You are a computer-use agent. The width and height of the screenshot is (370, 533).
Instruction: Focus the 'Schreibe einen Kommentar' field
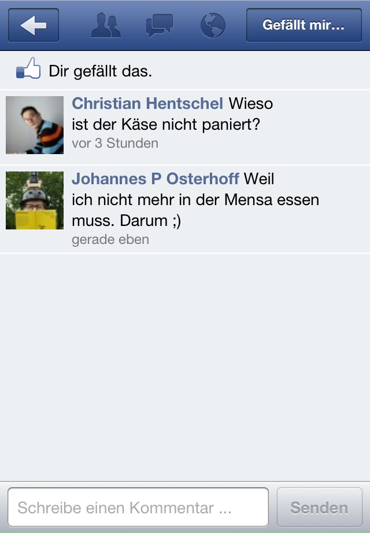[138, 507]
